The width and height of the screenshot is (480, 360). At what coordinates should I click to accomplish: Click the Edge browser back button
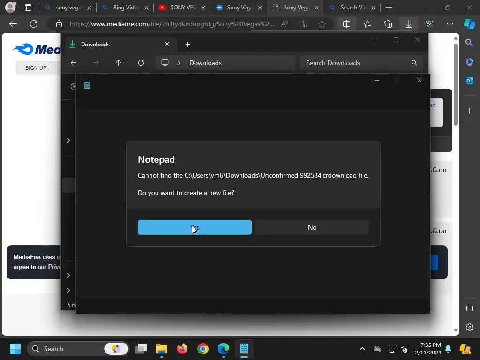[13, 24]
